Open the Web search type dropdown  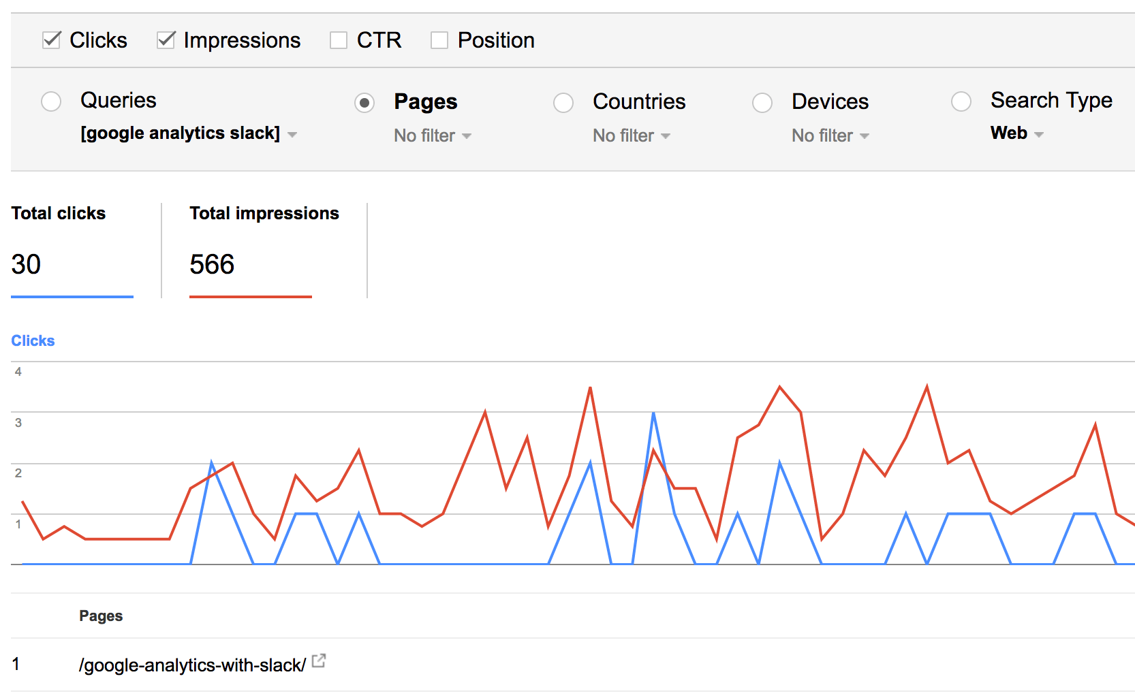click(1016, 133)
